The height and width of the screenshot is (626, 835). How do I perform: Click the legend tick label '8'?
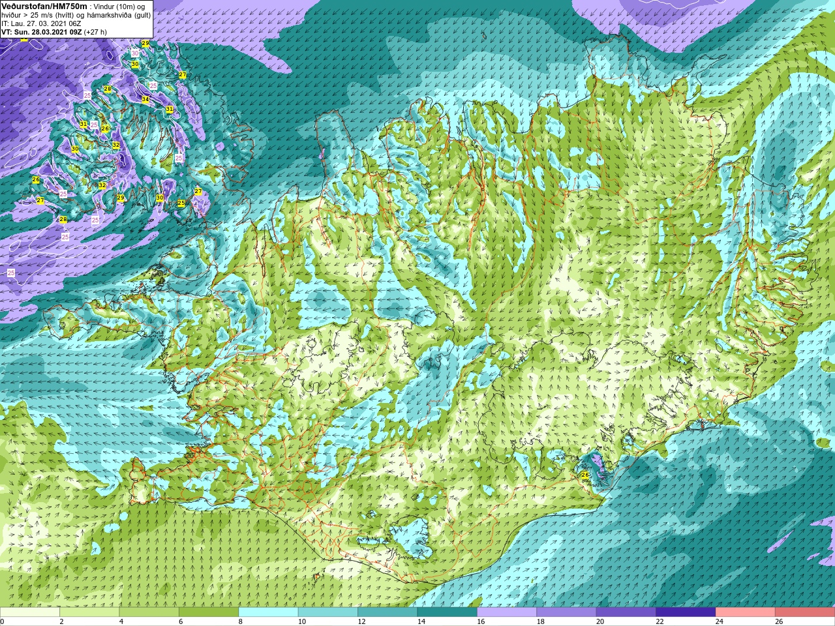[241, 621]
